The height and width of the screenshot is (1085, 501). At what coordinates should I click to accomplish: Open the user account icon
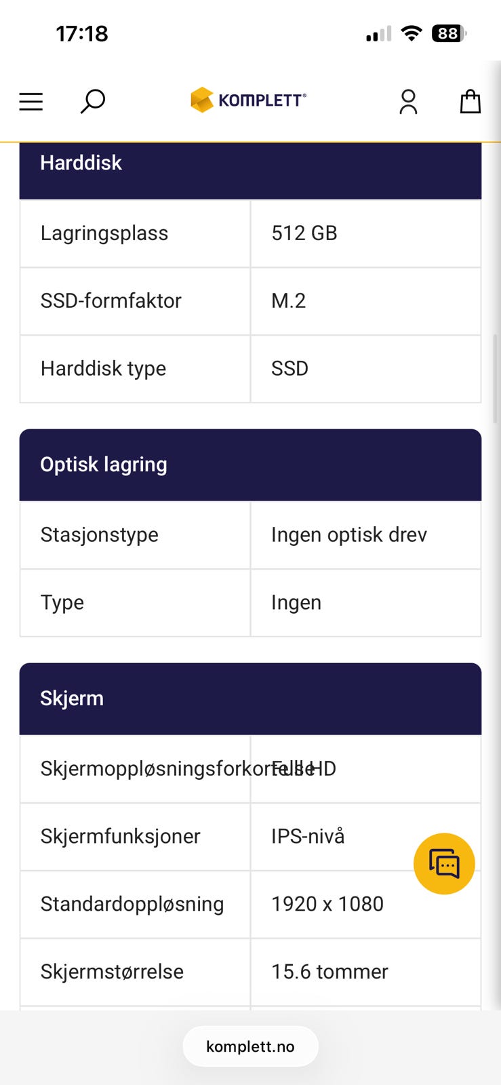point(408,102)
